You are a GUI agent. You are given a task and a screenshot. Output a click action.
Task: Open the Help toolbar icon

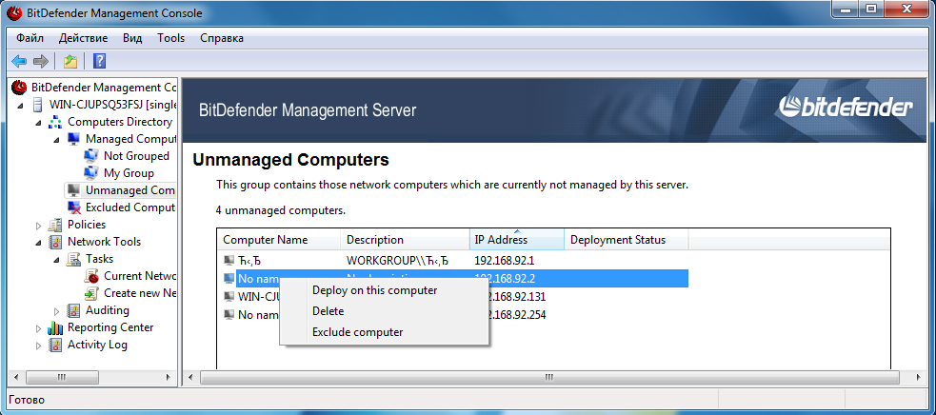click(100, 61)
